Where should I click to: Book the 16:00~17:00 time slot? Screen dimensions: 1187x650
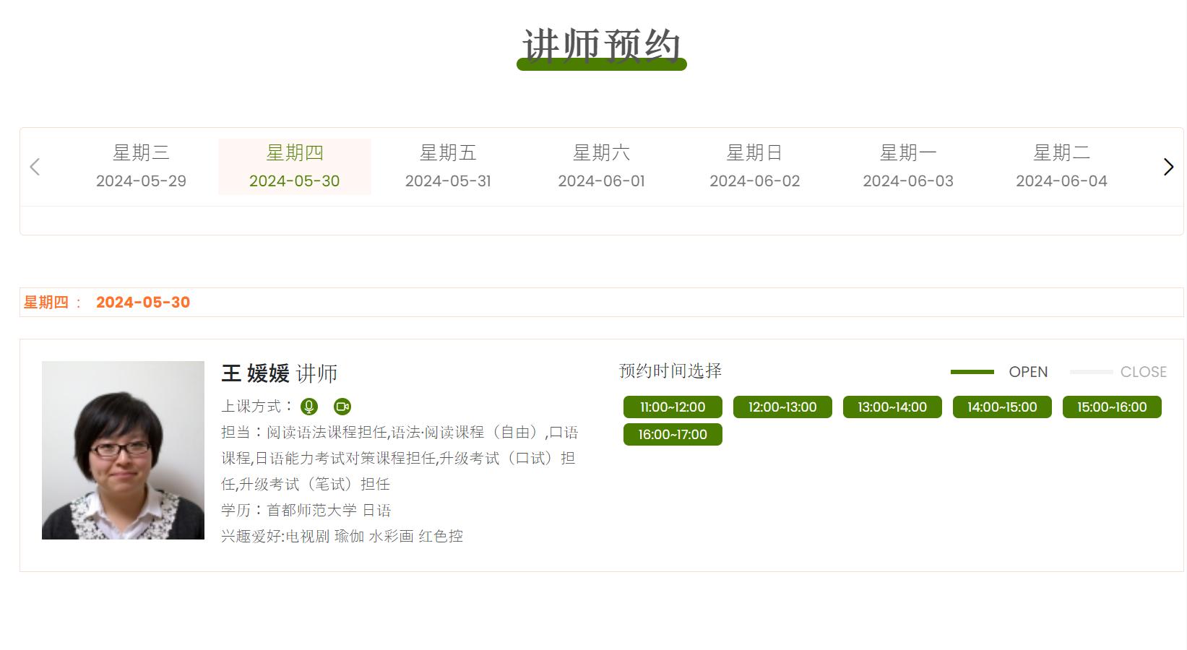point(673,434)
